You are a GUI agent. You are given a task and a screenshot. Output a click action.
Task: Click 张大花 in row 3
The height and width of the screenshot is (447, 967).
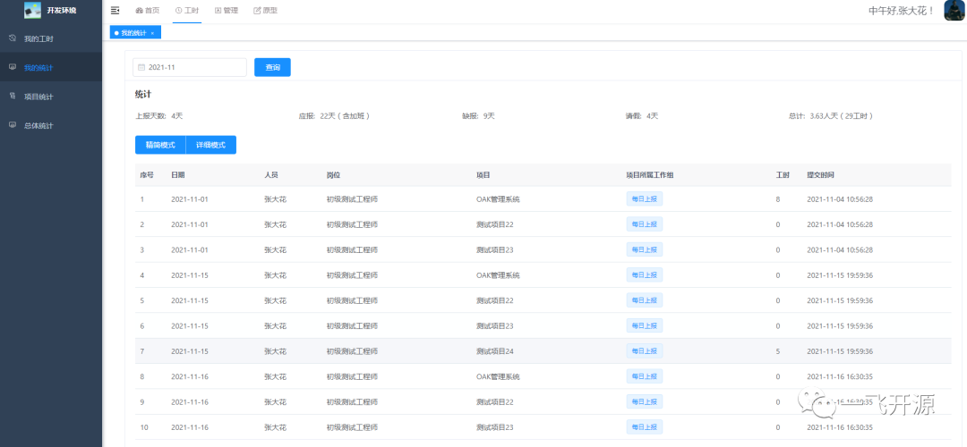pos(275,249)
